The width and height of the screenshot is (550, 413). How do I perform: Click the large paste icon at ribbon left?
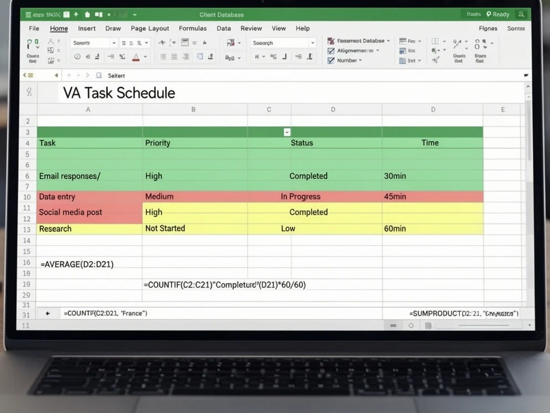click(32, 45)
